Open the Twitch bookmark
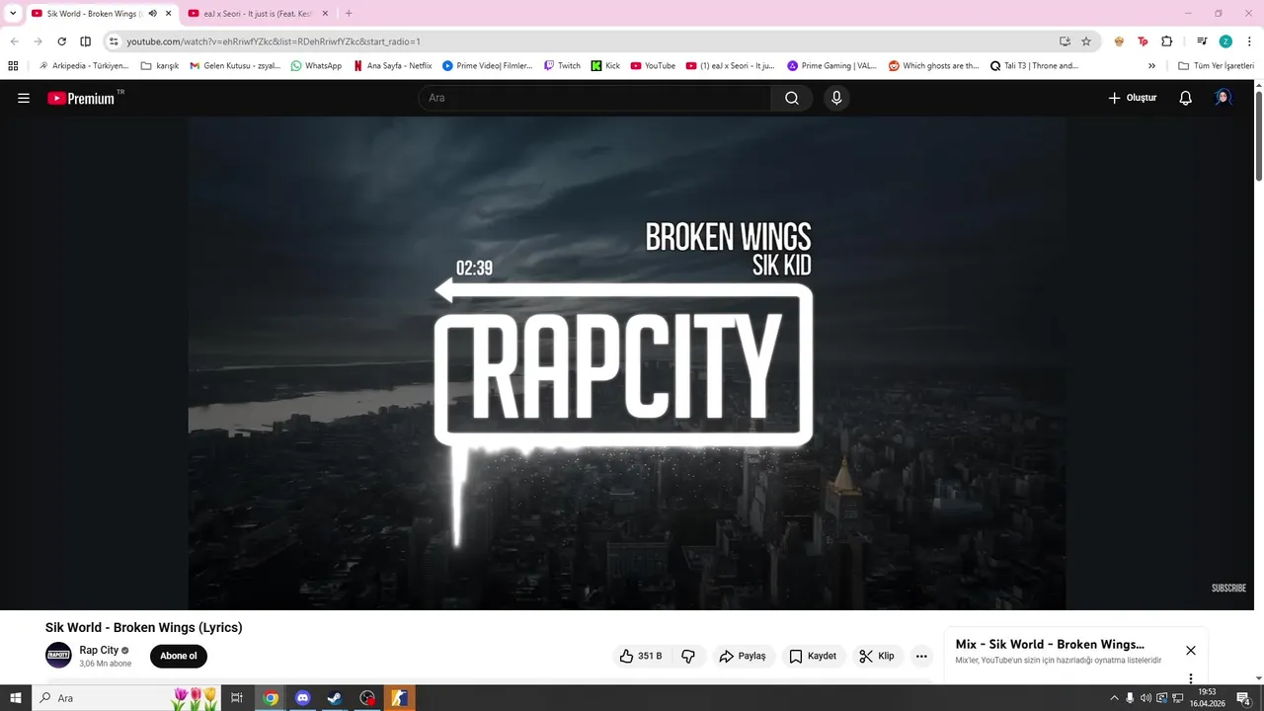 point(563,66)
